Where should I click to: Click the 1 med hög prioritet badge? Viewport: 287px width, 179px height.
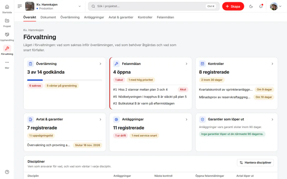pos(141,80)
